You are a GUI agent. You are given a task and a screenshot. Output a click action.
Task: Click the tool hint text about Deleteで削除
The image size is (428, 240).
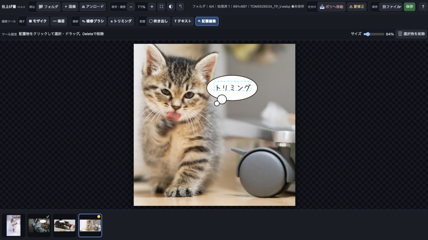(x=61, y=34)
